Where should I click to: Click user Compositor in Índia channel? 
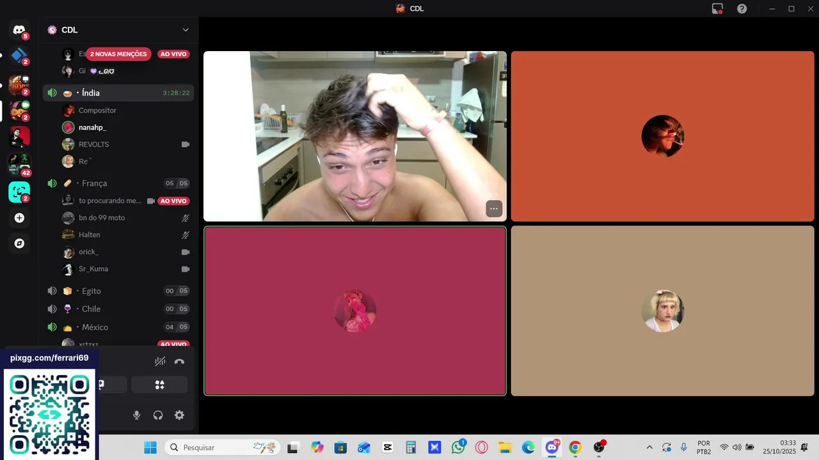(97, 111)
